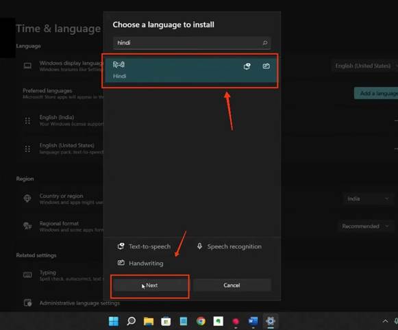
Task: Click the search magnifier in language box
Action: coord(265,42)
